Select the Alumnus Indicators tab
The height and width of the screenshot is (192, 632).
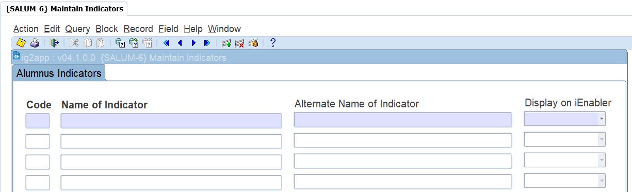(x=59, y=73)
